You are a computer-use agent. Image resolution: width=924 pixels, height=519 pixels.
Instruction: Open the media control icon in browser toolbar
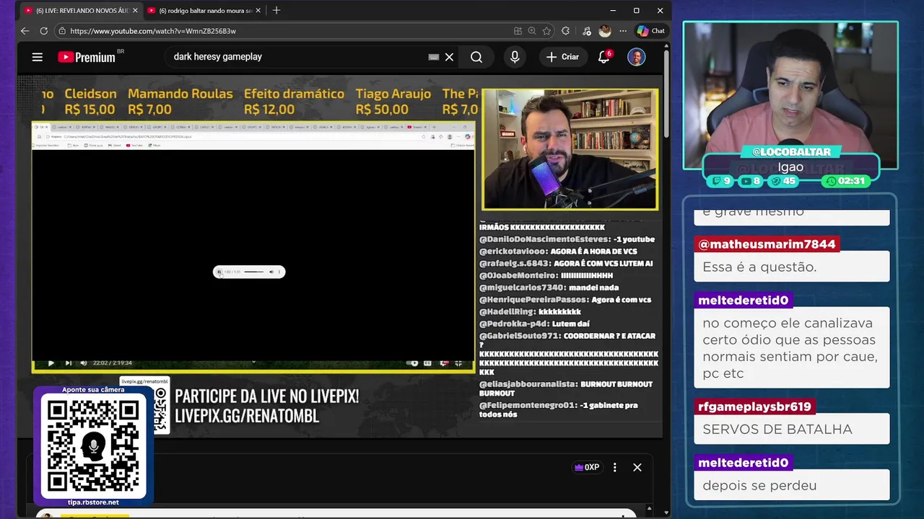click(x=586, y=31)
